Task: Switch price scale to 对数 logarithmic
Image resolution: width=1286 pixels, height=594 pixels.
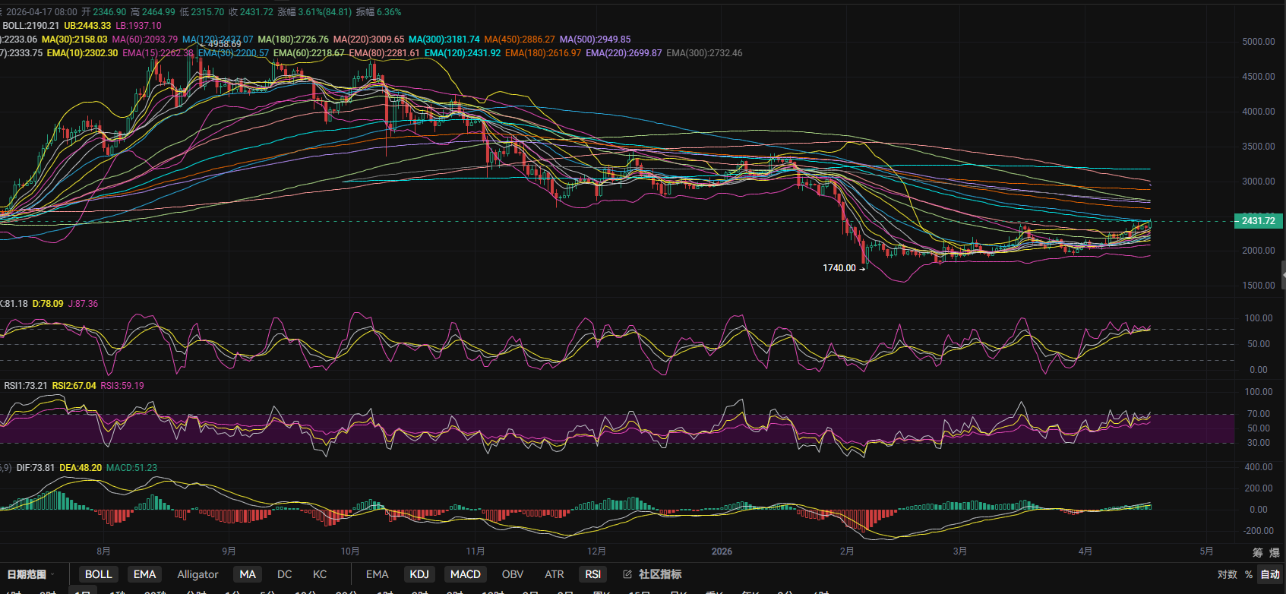Action: click(1227, 574)
